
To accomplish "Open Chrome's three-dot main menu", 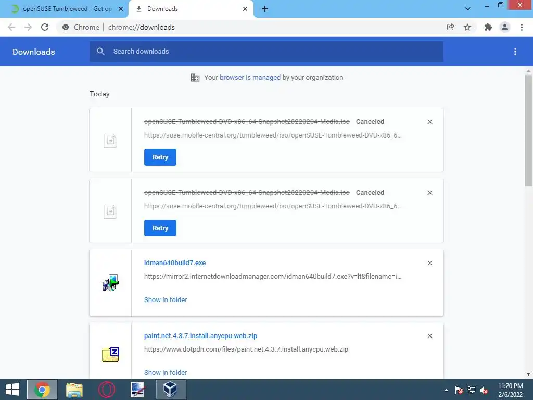I will point(522,27).
